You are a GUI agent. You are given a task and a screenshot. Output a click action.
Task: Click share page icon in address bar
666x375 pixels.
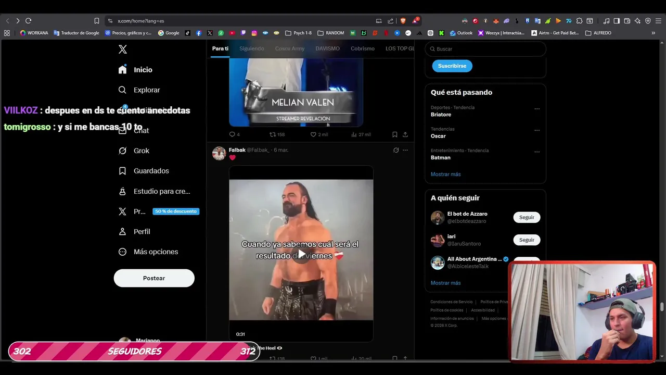390,21
